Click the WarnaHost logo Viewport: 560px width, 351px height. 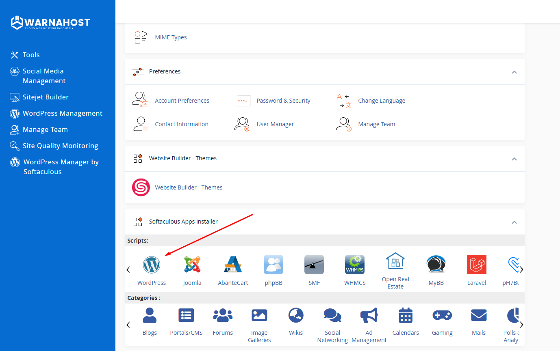pos(50,23)
